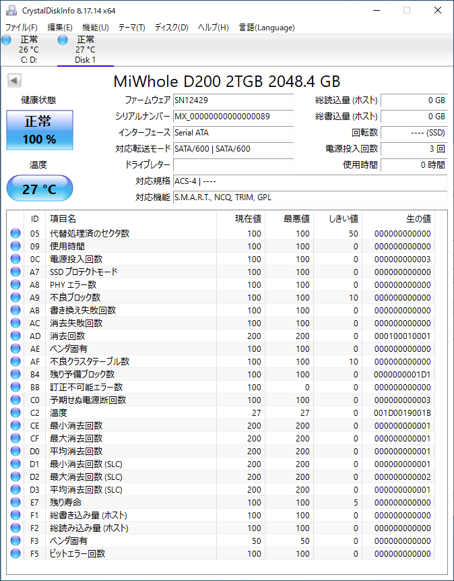Select the 代替処理済のセクタ数 row name
The image size is (454, 581).
pyautogui.click(x=90, y=233)
